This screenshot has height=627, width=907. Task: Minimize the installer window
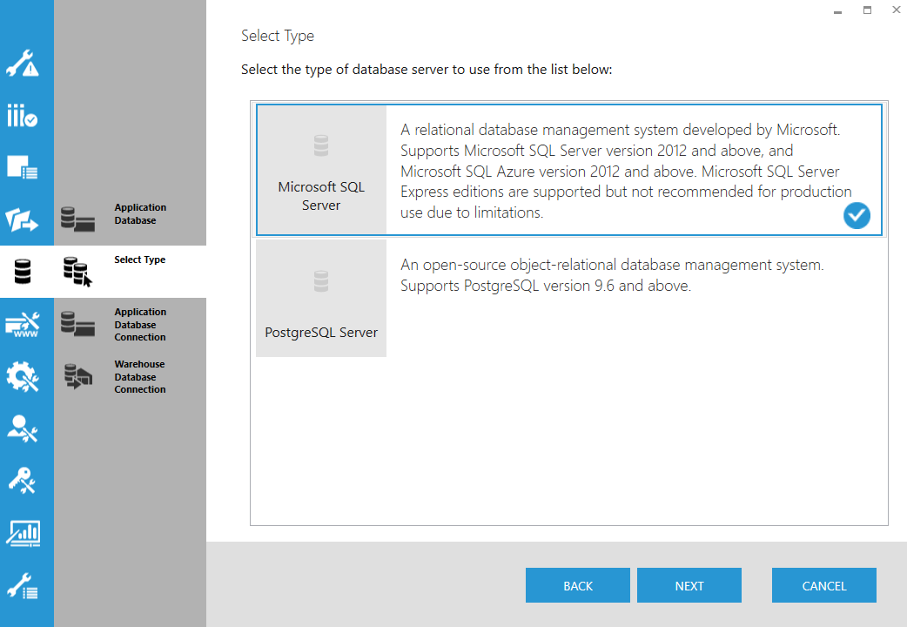click(x=837, y=10)
